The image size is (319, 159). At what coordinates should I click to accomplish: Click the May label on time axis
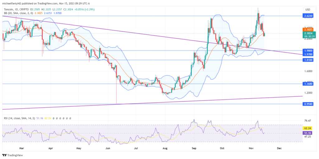[79, 148]
